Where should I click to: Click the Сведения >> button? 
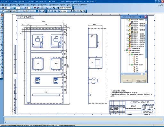click(141, 81)
